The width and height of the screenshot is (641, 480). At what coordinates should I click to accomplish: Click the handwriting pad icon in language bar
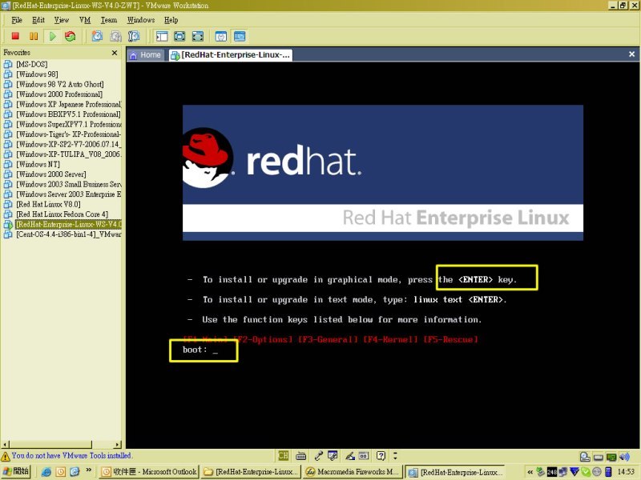pyautogui.click(x=350, y=455)
